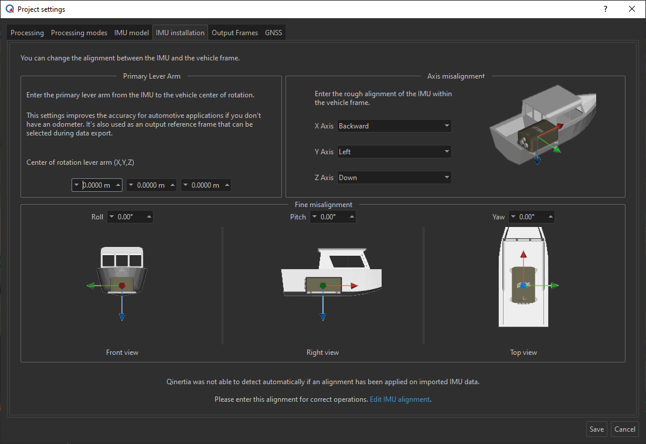646x444 pixels.
Task: Increase the Roll angle with up arrow
Action: [149, 217]
